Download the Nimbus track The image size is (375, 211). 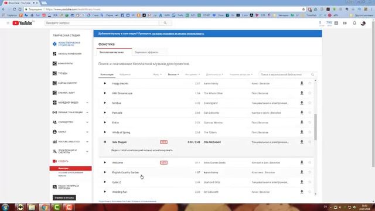pos(302,103)
